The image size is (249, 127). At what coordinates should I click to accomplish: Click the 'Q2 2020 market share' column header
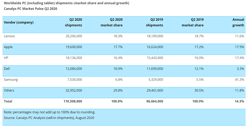(x=112, y=22)
